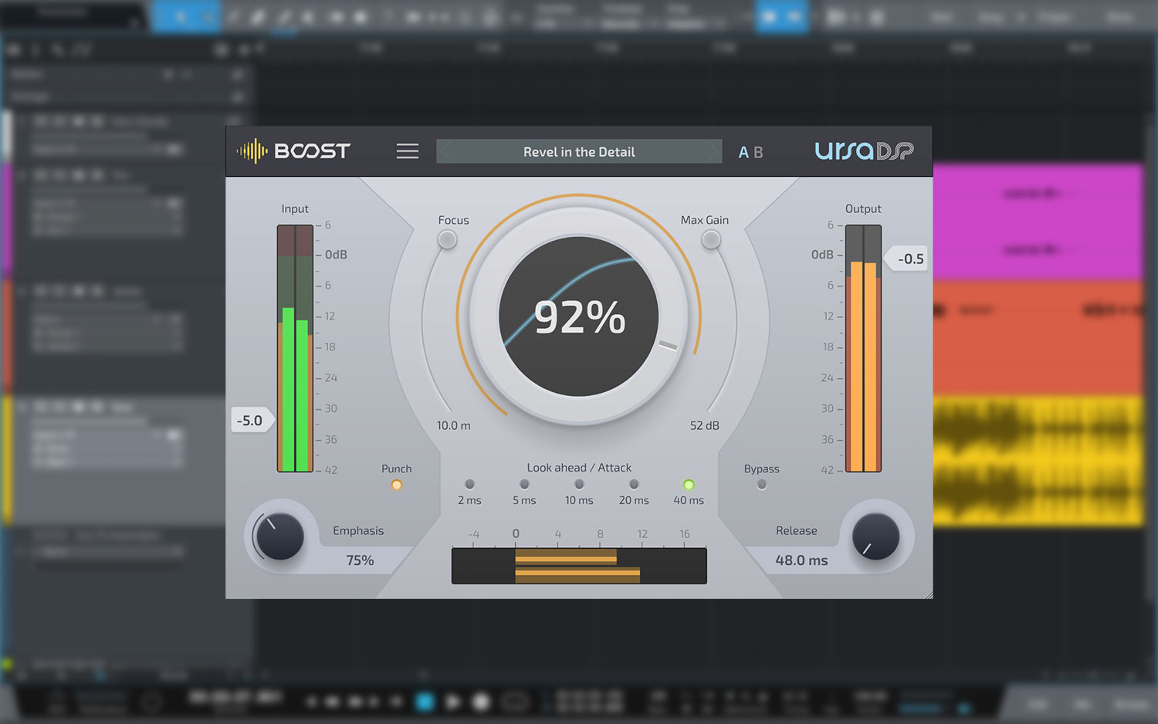Click the Input level handle showing -5.0
The image size is (1158, 724).
tap(252, 420)
